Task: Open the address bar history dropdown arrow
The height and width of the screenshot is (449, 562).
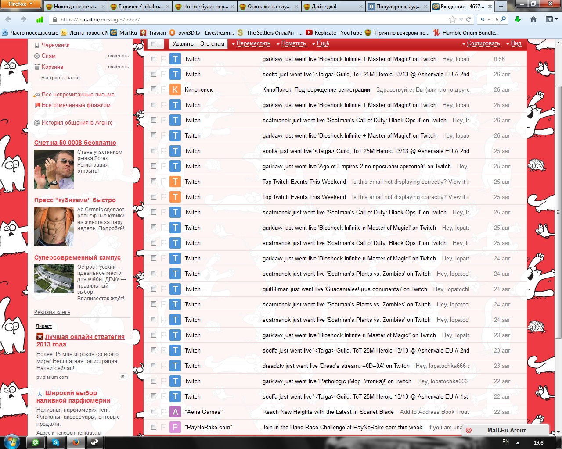Action: (x=461, y=19)
